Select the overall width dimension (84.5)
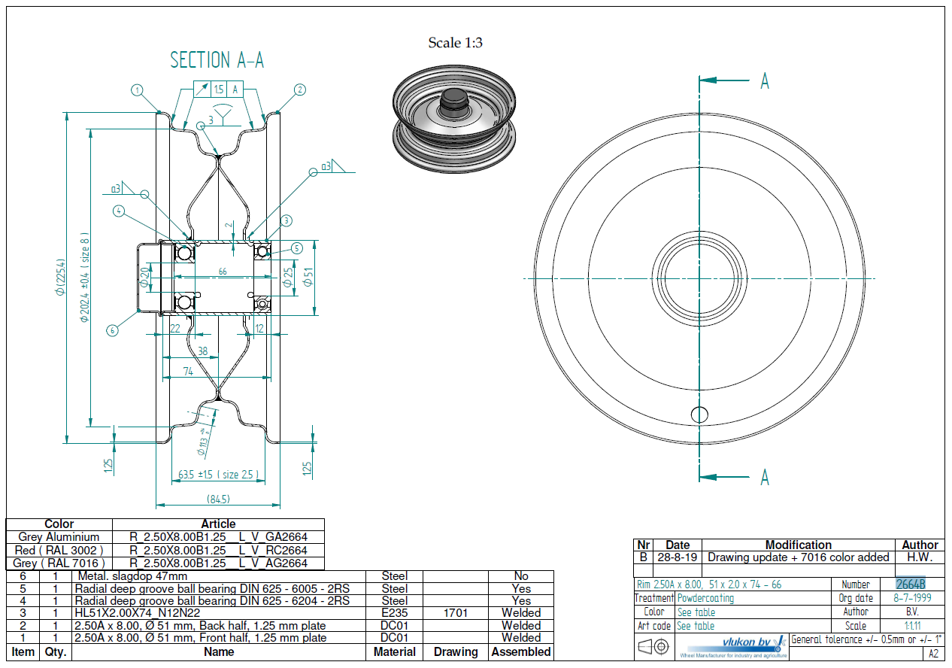 click(x=218, y=499)
